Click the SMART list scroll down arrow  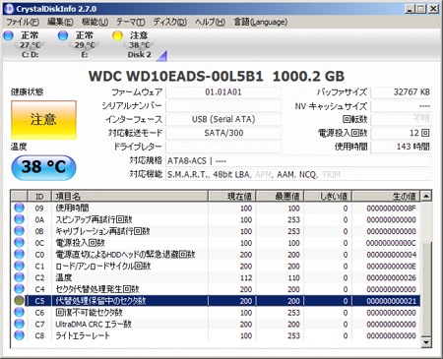[x=426, y=342]
